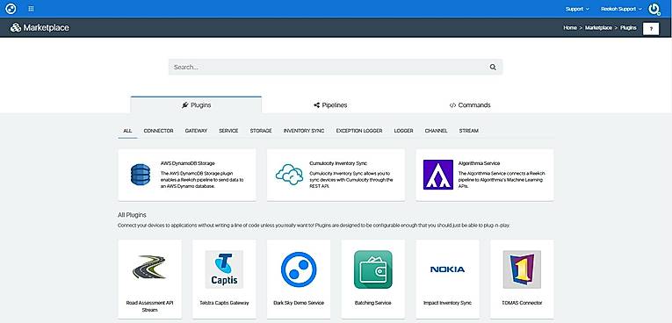Open the user power avatar icon
The height and width of the screenshot is (323, 672).
coord(654,9)
